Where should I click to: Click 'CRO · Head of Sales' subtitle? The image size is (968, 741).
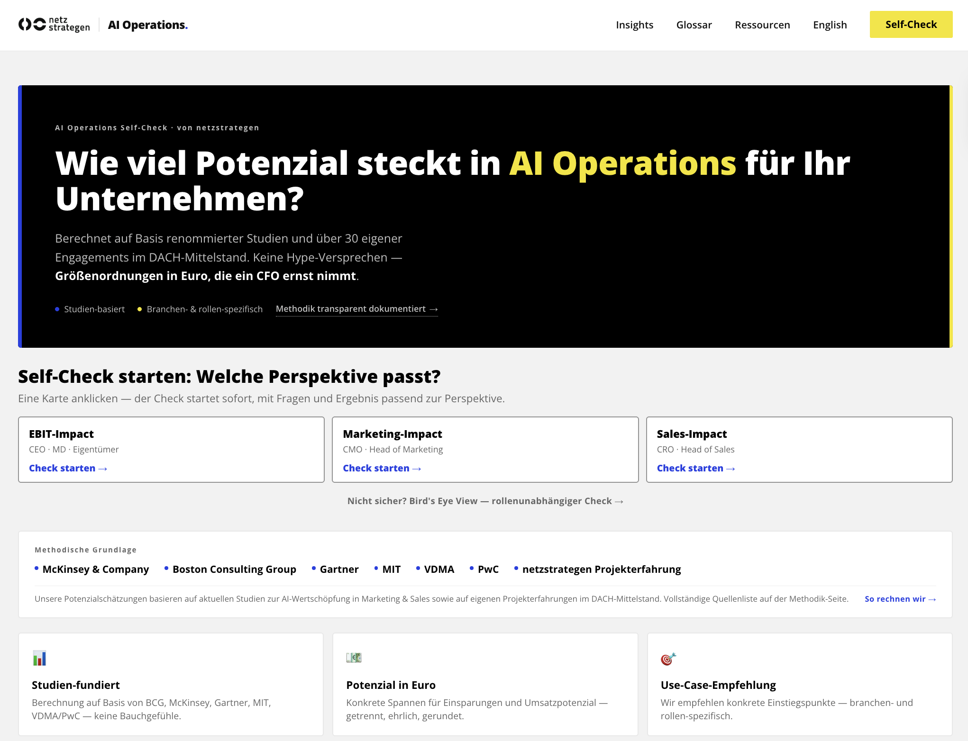tap(695, 450)
